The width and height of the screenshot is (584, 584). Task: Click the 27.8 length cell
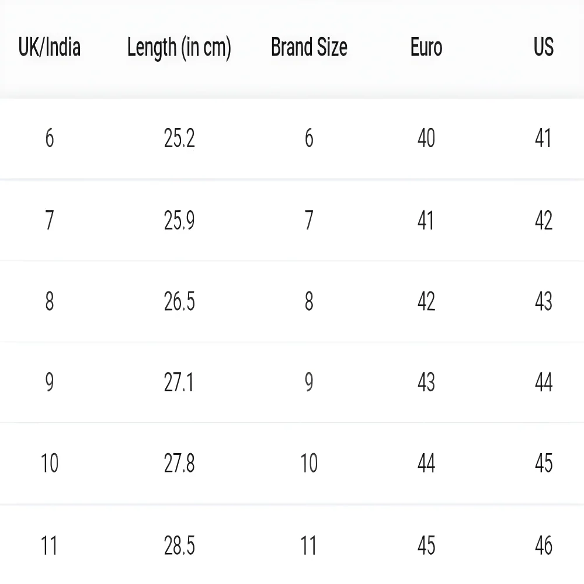(179, 464)
